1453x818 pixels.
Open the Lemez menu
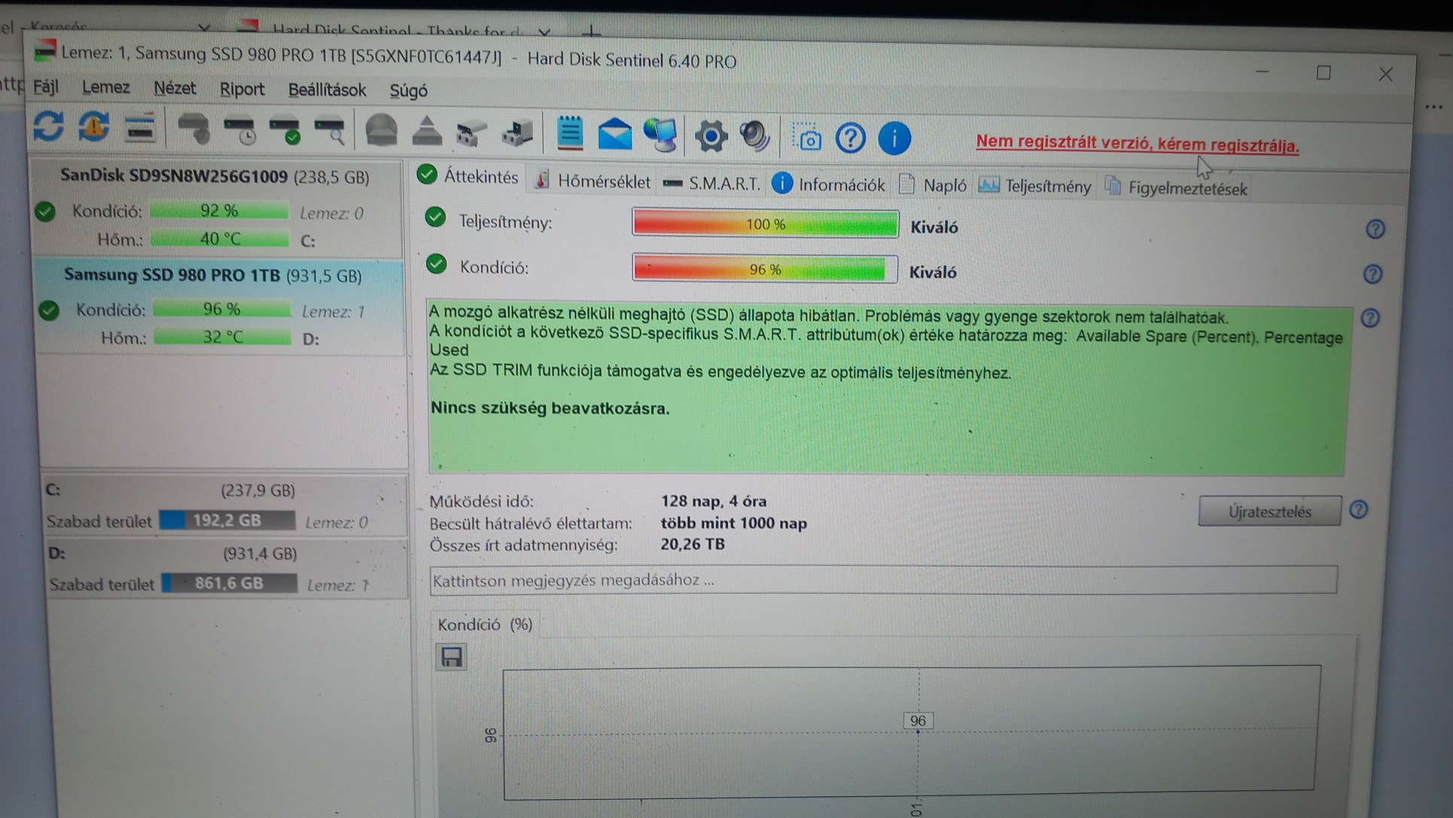[x=105, y=87]
